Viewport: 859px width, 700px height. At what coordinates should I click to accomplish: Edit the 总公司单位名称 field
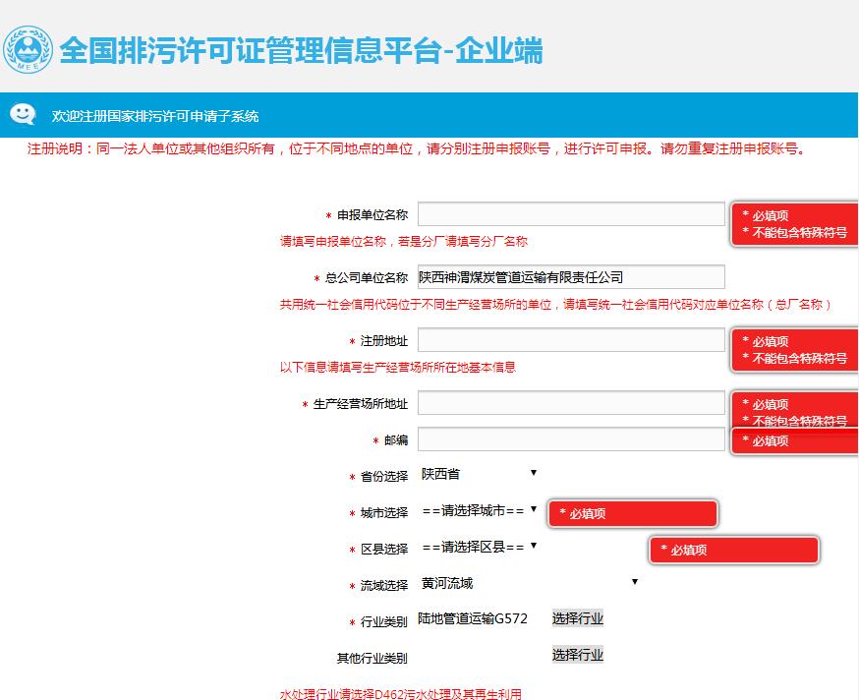571,277
